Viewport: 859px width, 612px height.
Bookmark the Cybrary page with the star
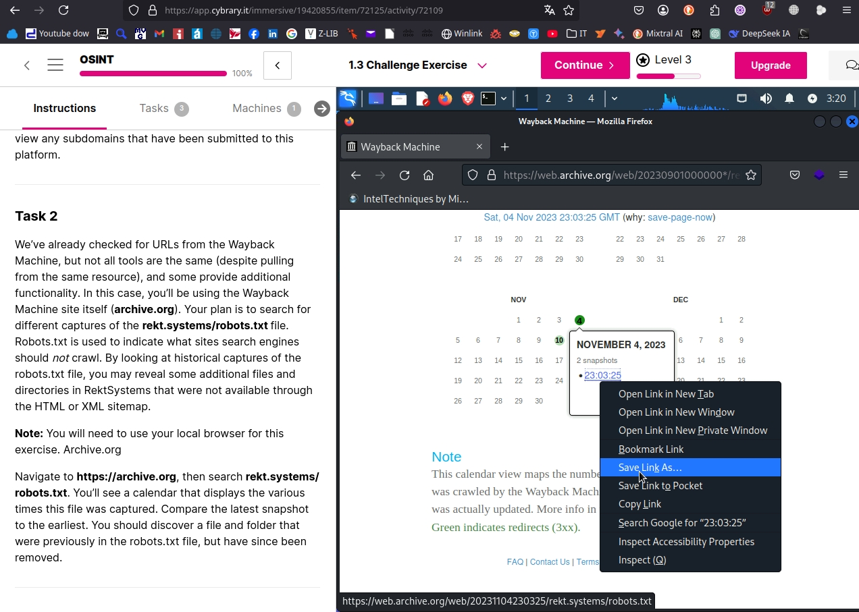(569, 10)
